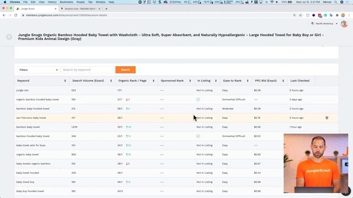Open the History menu
The width and height of the screenshot is (353, 198).
[x=52, y=2]
